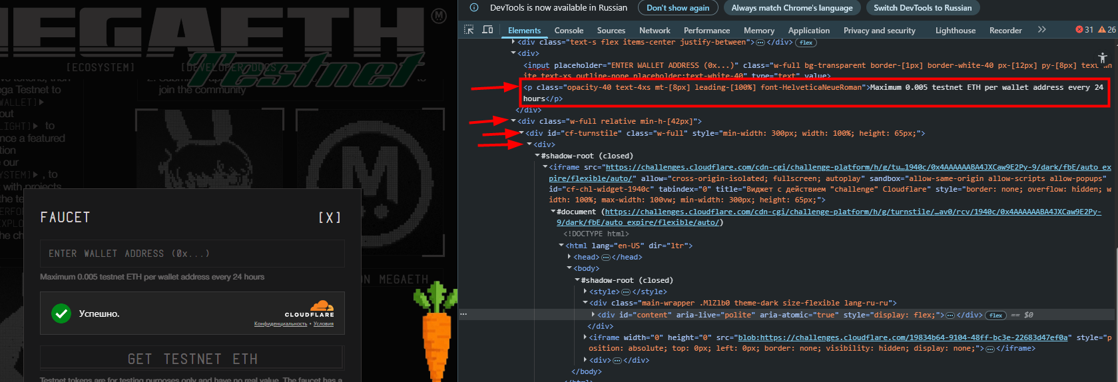
Task: Expand the head element node
Action: click(569, 257)
